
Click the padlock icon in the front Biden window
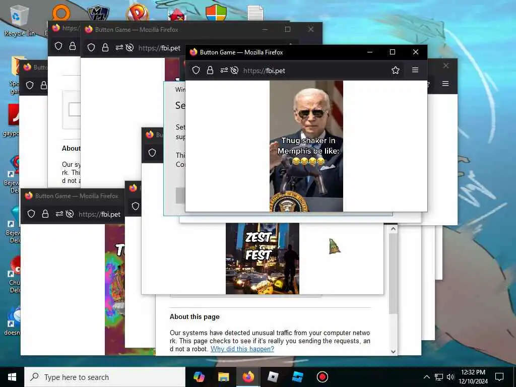click(x=210, y=70)
